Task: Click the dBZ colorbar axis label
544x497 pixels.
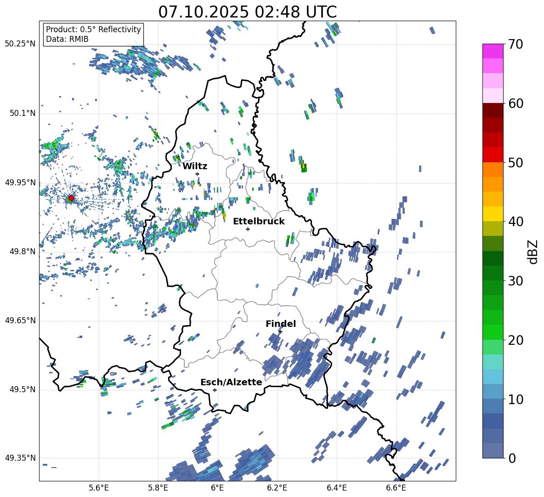Action: tap(533, 251)
